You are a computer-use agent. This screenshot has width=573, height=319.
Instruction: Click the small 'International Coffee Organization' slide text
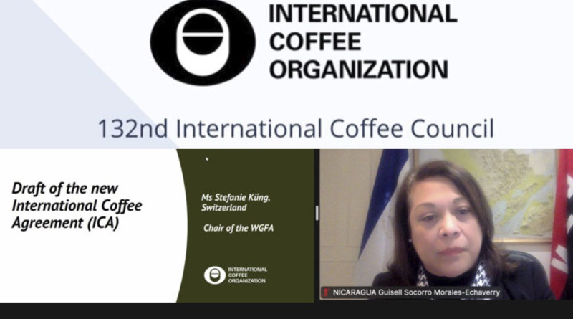pyautogui.click(x=247, y=275)
